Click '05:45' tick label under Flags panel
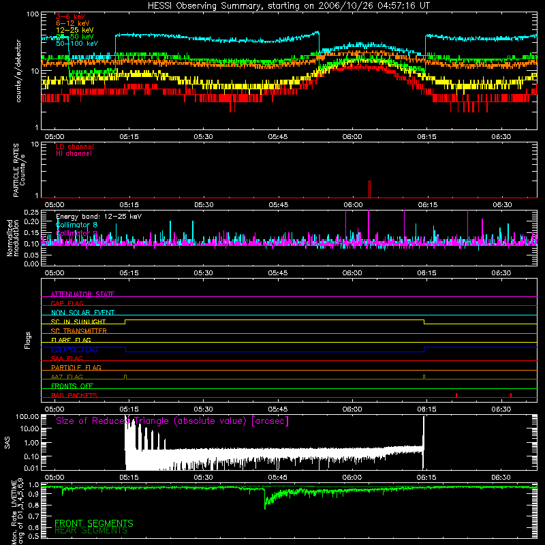 278,409
